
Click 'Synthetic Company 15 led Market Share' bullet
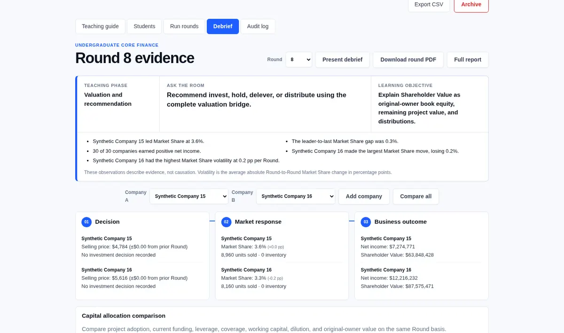149,141
